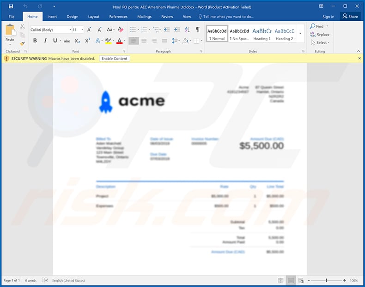Click the Cut scissors icon
The image size is (365, 287).
(x=22, y=27)
